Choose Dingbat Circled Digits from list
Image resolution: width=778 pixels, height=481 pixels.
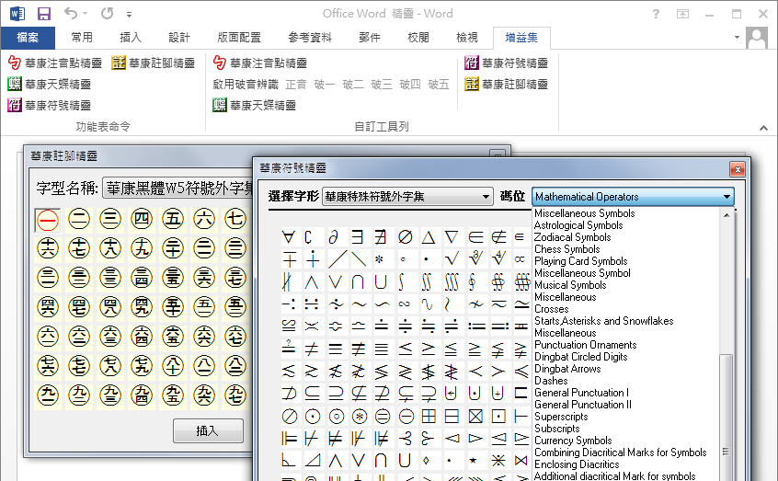581,357
